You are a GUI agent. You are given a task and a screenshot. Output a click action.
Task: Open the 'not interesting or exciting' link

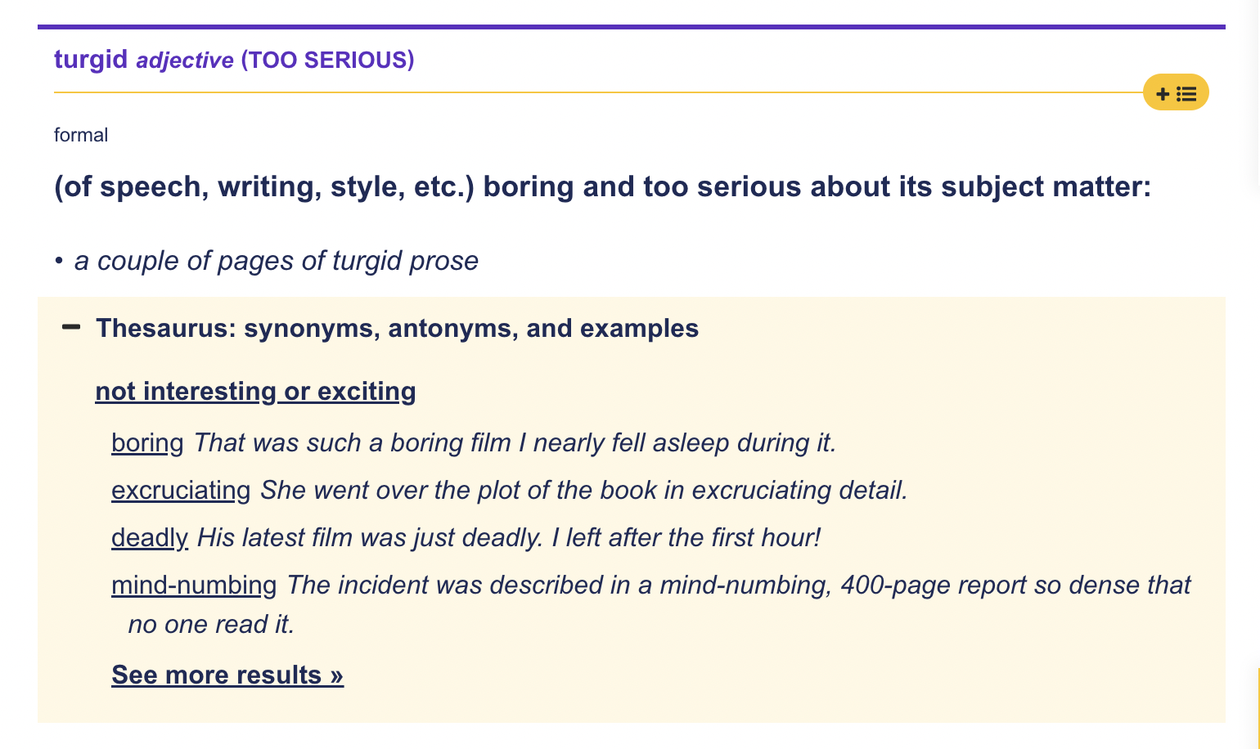coord(255,392)
